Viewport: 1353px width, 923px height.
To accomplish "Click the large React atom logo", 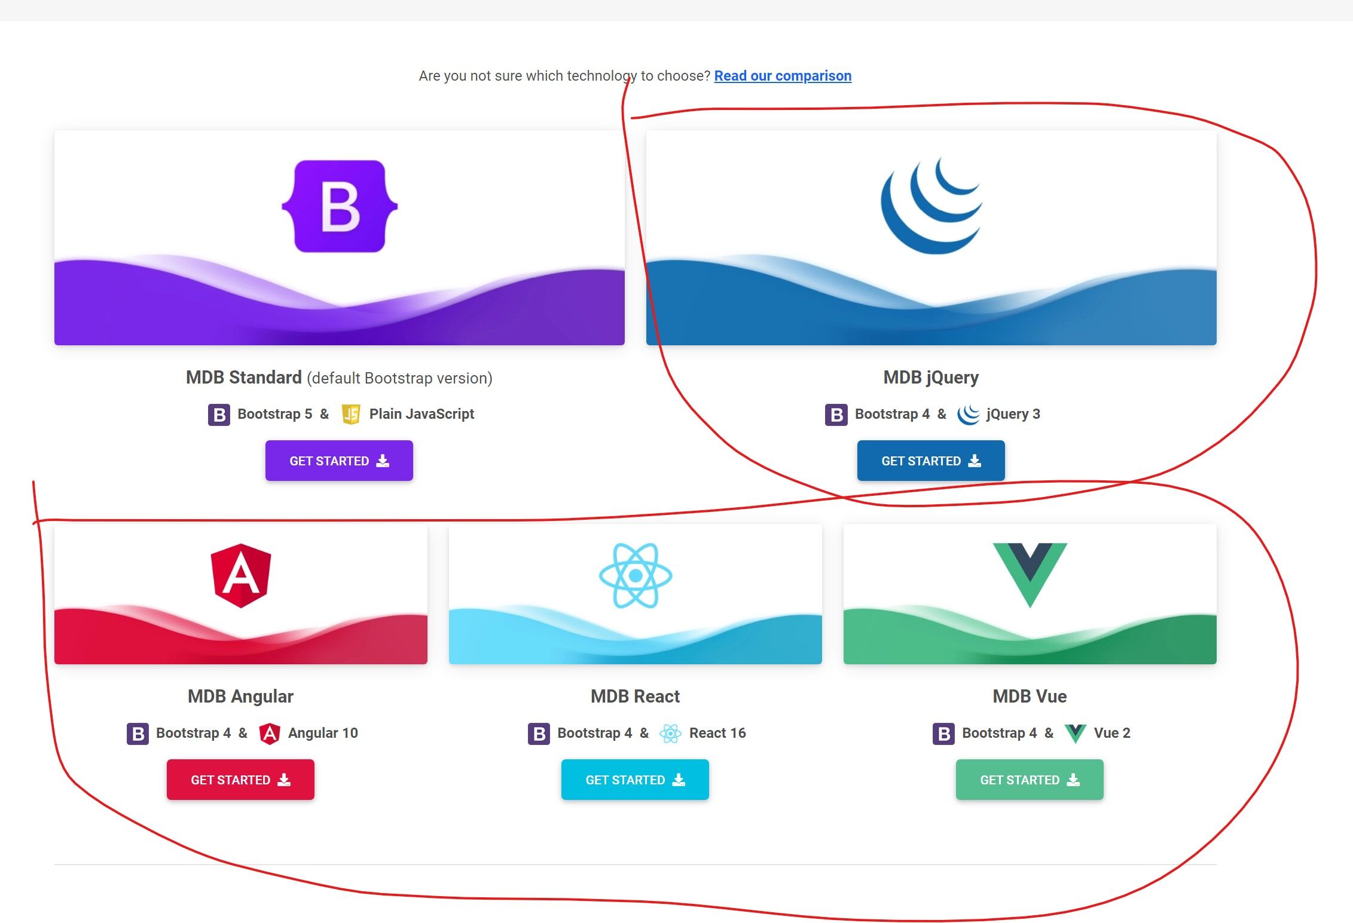I will coord(636,575).
